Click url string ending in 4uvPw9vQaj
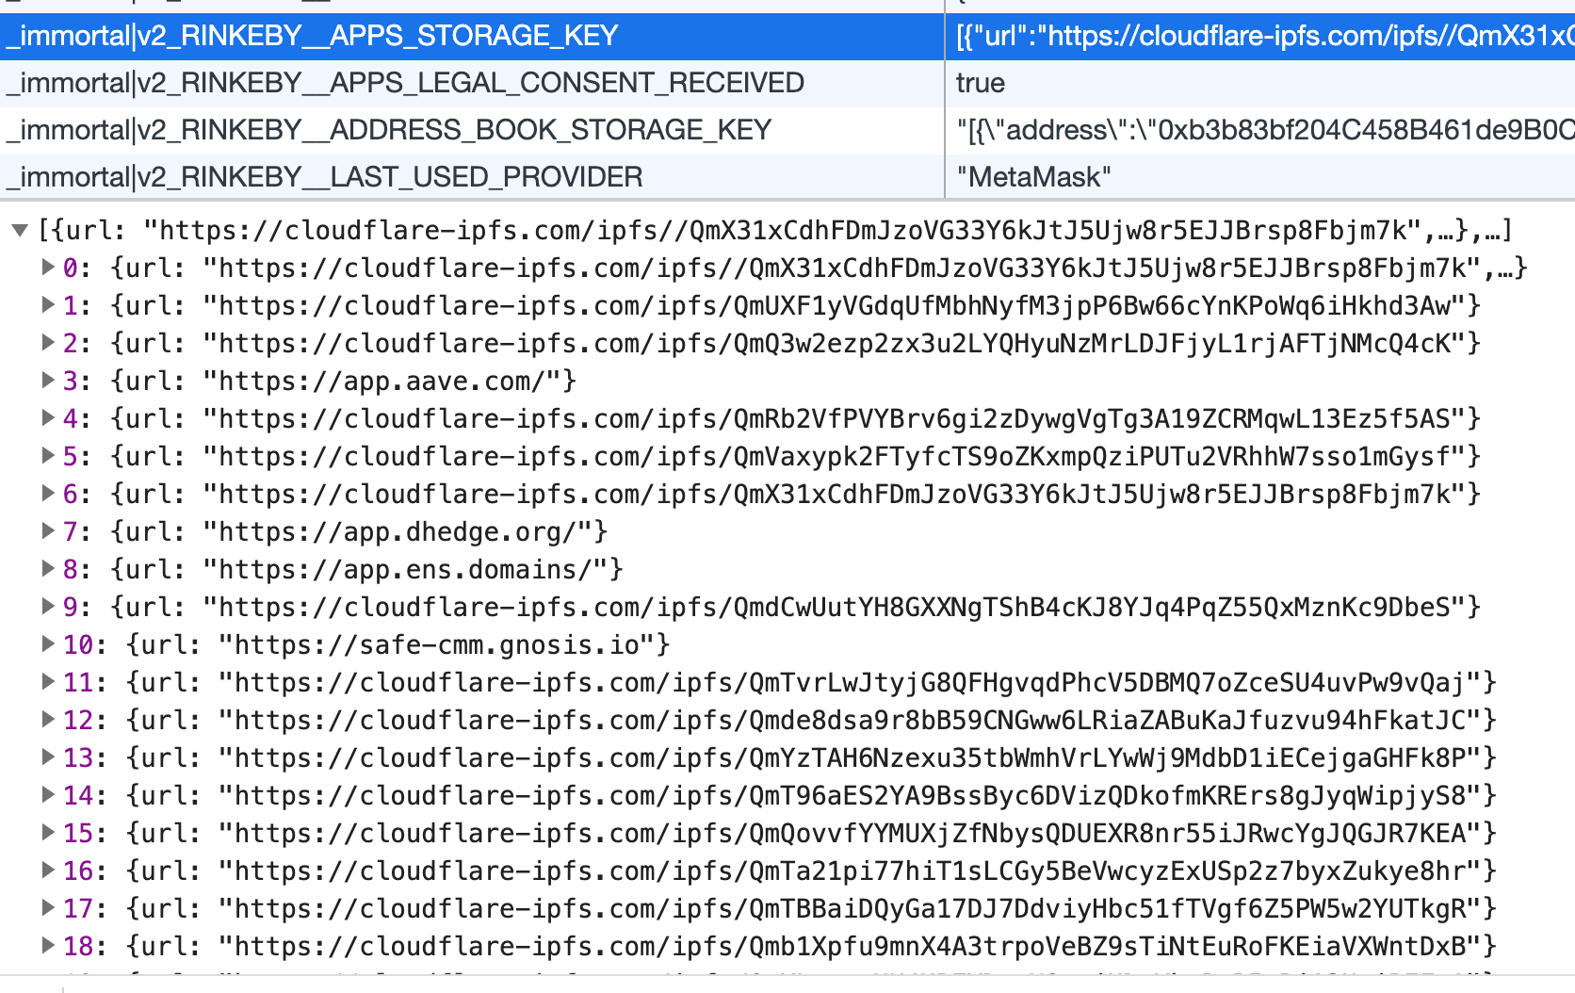This screenshot has height=993, width=1575. [x=851, y=682]
